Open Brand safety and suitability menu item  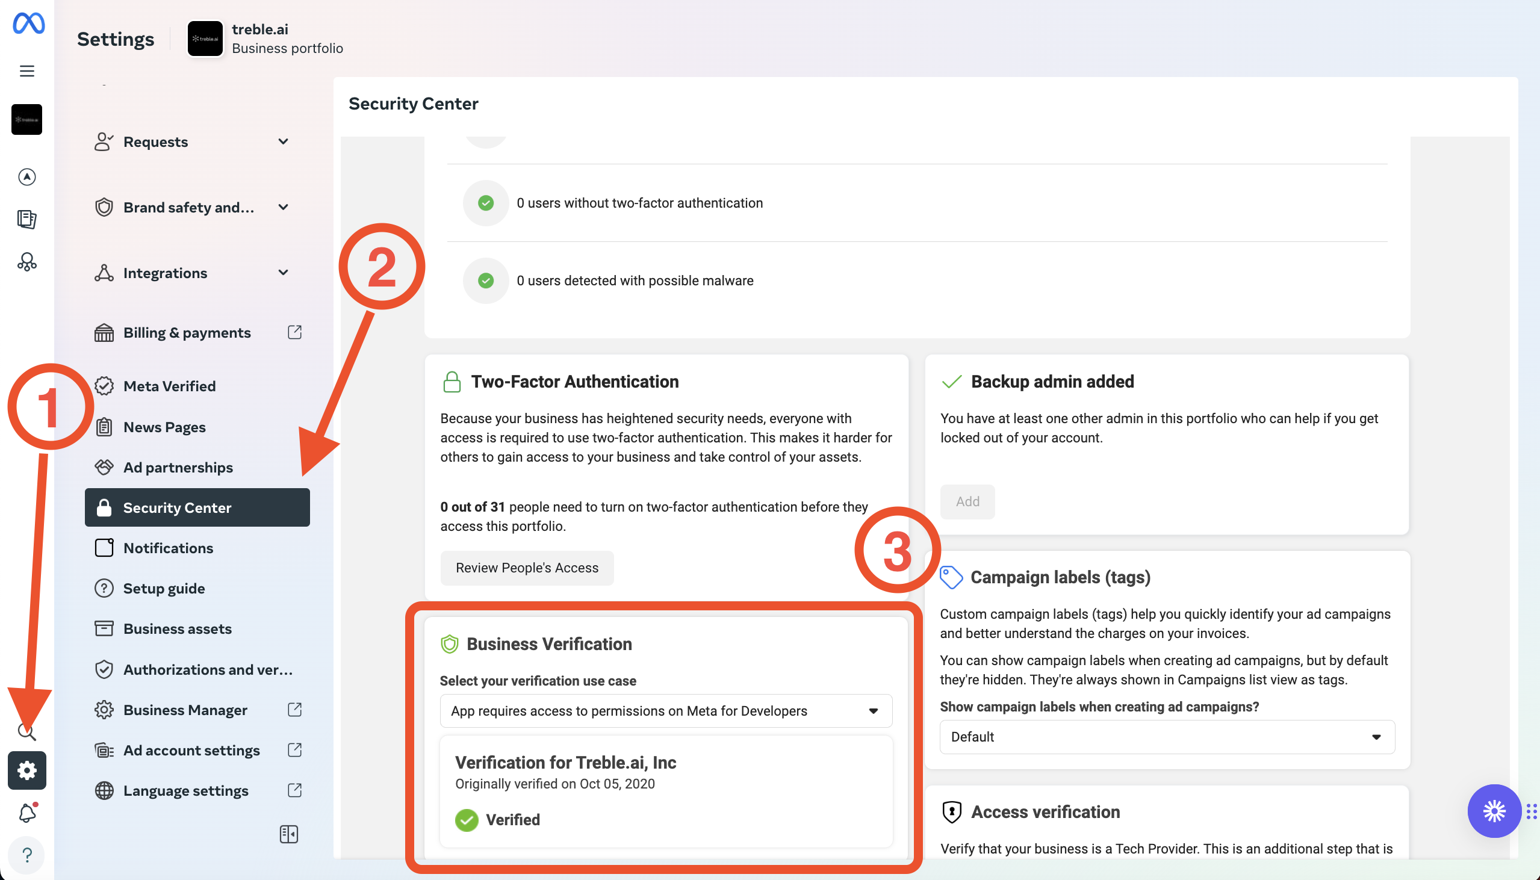(189, 206)
